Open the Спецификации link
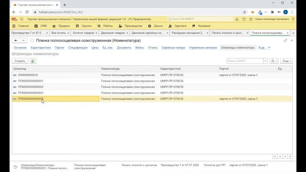The width and height of the screenshot is (306, 172). [77, 48]
